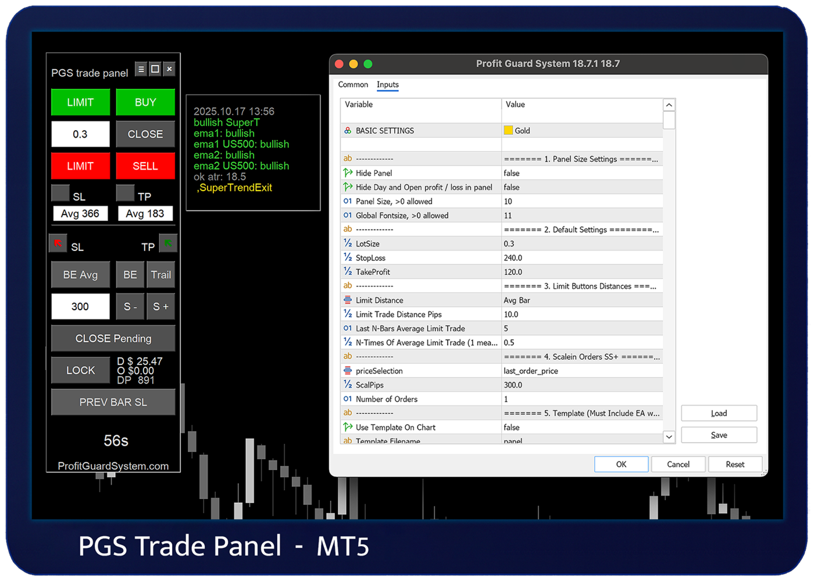The image size is (814, 581).
Task: Click the green arrow icon next to TP
Action: [167, 243]
